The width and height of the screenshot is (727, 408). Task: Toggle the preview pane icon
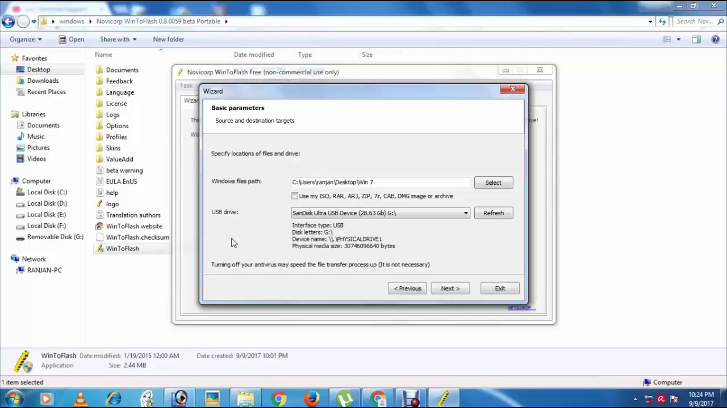coord(696,39)
